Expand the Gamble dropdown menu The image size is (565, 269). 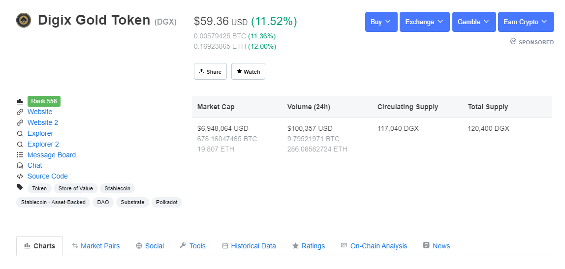coord(474,22)
